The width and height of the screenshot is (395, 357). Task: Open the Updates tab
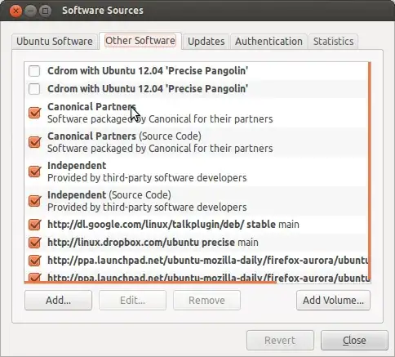206,42
